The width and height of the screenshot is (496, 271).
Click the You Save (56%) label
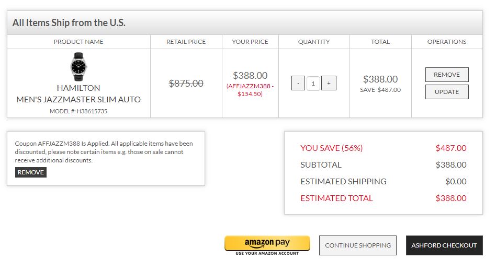[331, 148]
